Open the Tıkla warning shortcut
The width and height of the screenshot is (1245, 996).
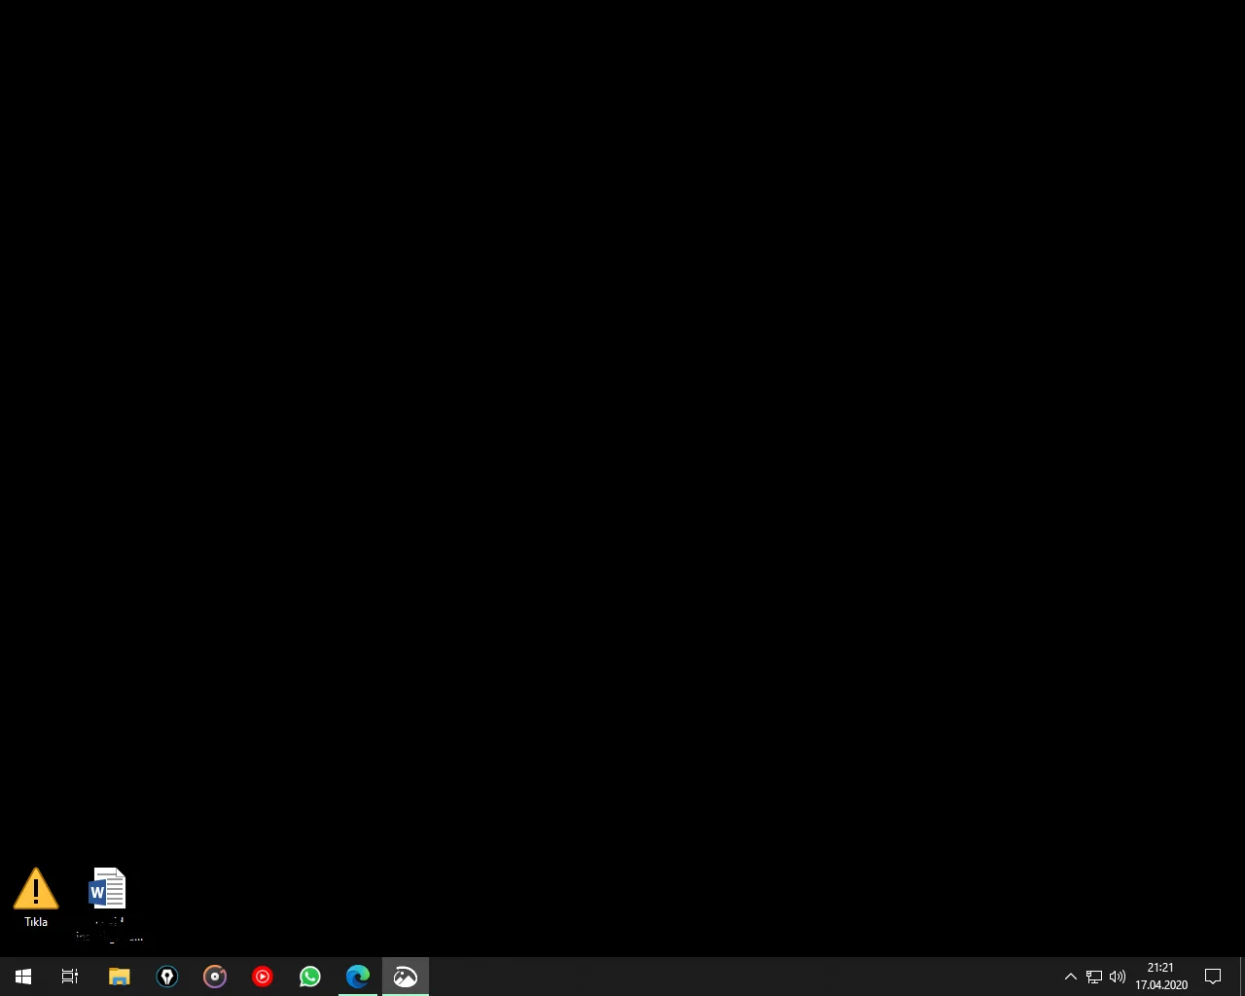[35, 887]
